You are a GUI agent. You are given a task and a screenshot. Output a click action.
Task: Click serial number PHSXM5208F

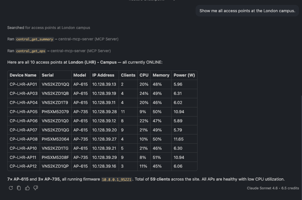pos(55,157)
